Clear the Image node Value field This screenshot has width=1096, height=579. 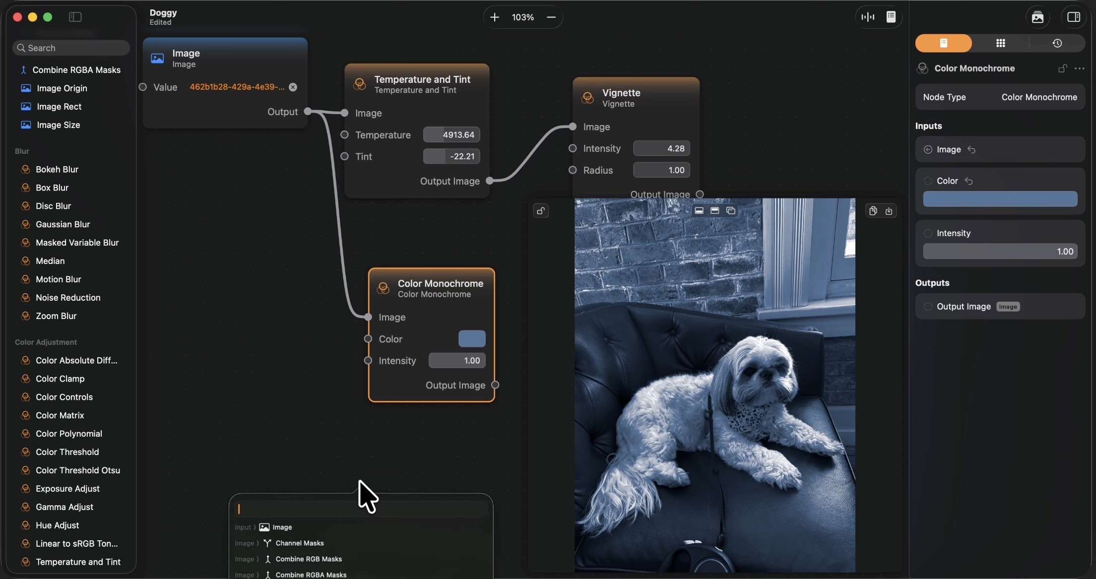293,87
